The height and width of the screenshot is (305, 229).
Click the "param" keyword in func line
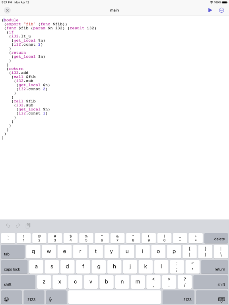(39, 28)
